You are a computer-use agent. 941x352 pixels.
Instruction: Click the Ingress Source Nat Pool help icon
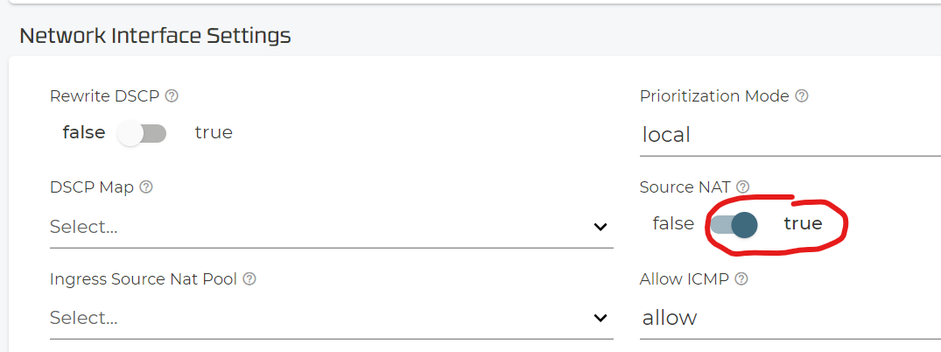(x=249, y=279)
